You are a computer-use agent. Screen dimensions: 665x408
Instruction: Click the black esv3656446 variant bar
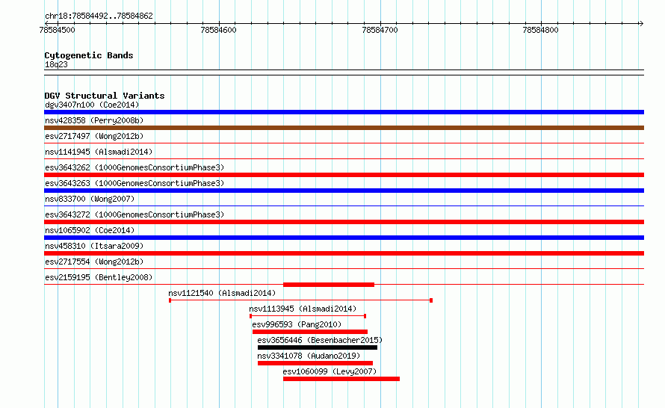pyautogui.click(x=318, y=347)
